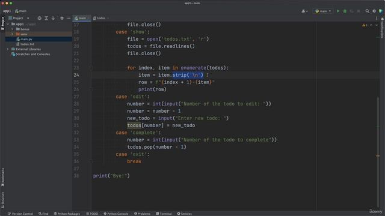Close the todos tab
The image size is (385, 216).
pos(108,18)
